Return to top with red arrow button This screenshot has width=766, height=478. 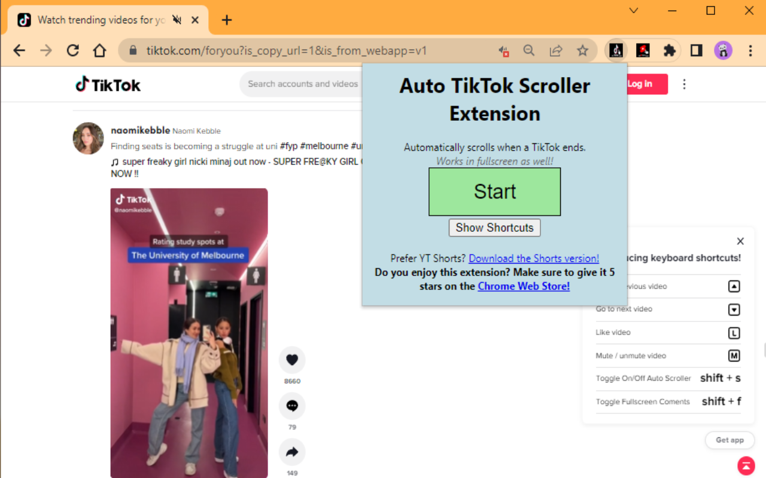(x=746, y=465)
